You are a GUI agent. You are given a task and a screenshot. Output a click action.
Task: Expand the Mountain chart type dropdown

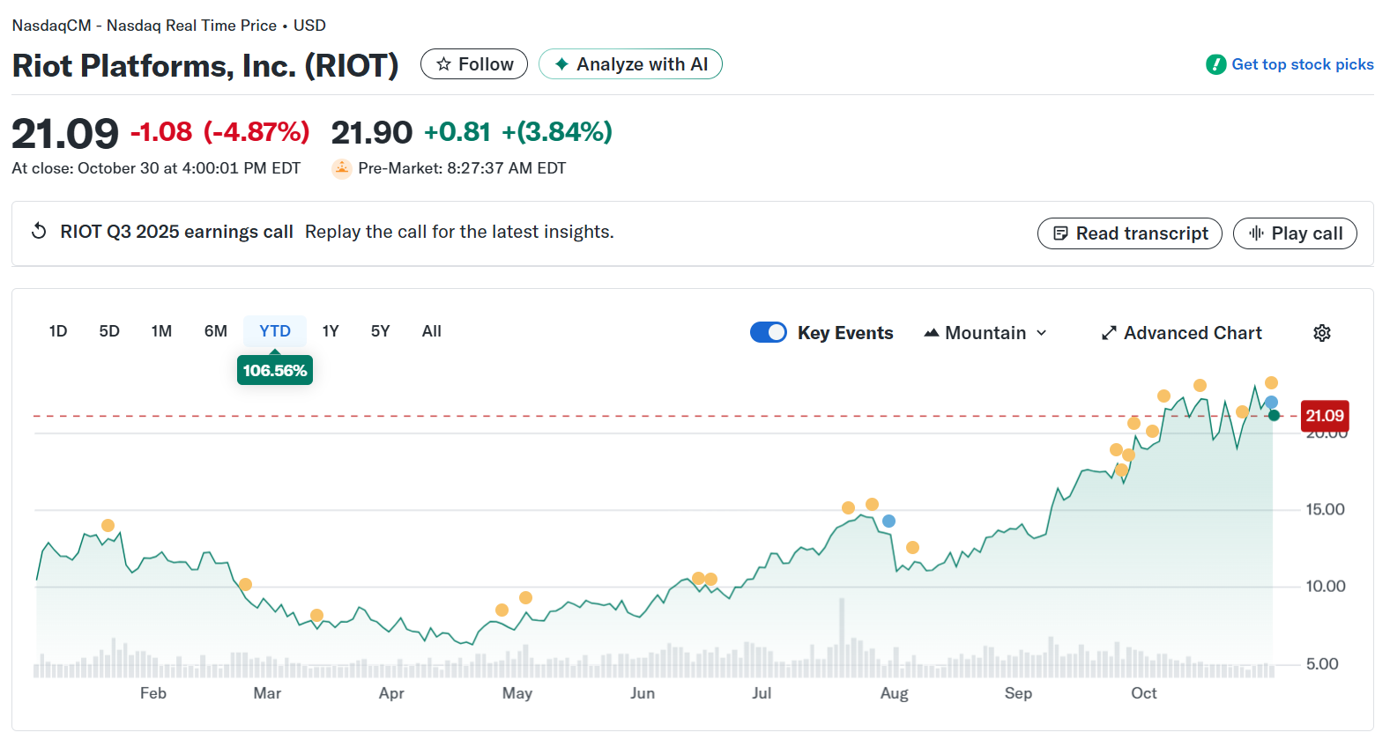click(985, 333)
